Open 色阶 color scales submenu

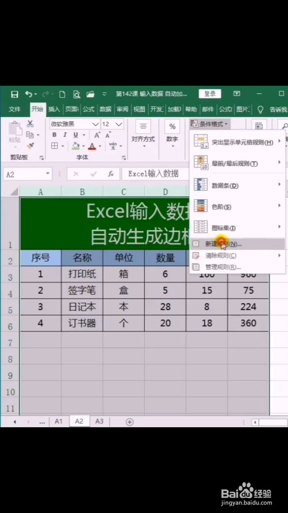point(238,206)
